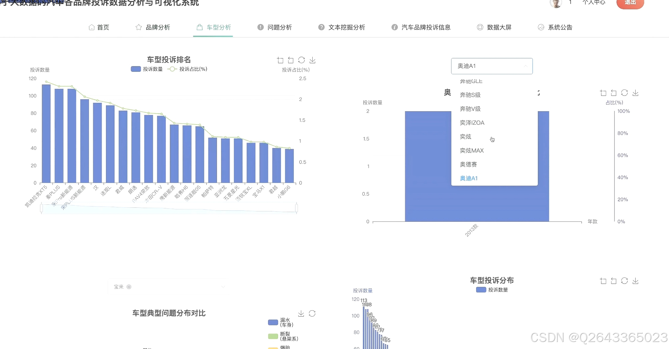Switch to 品牌分析 tab

(153, 27)
